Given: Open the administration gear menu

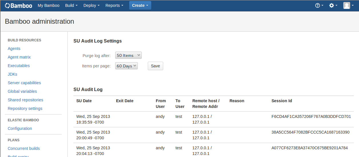Looking at the screenshot, I should pos(333,5).
